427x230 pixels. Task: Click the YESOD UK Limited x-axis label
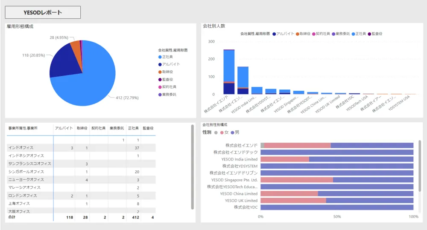click(328, 104)
